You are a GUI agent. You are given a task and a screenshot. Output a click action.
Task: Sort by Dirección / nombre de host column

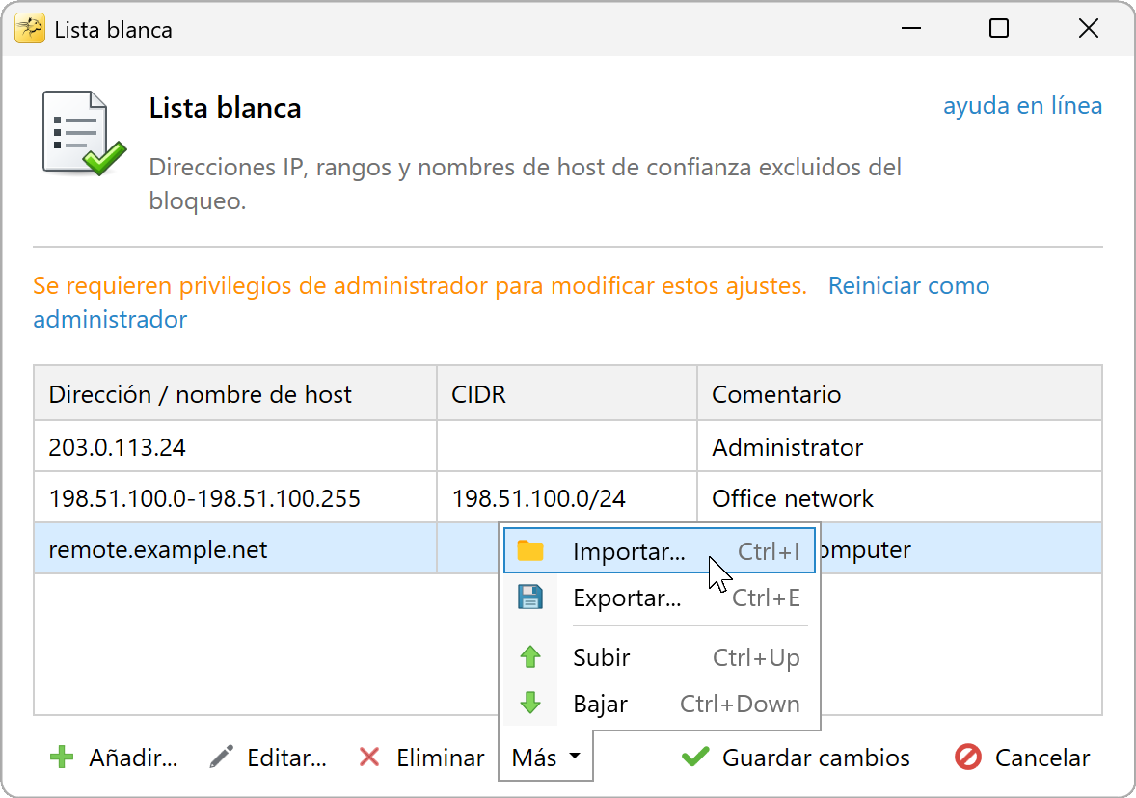click(x=235, y=393)
